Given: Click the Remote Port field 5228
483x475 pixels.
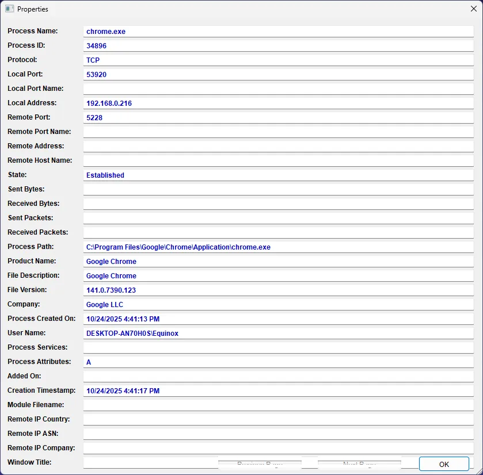Looking at the screenshot, I should 278,118.
